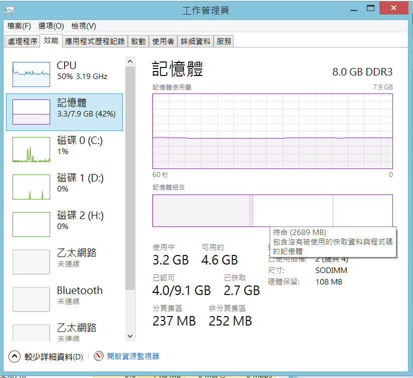Select the 記憶體 memory graph thumbnail
413x378 pixels.
(x=31, y=112)
